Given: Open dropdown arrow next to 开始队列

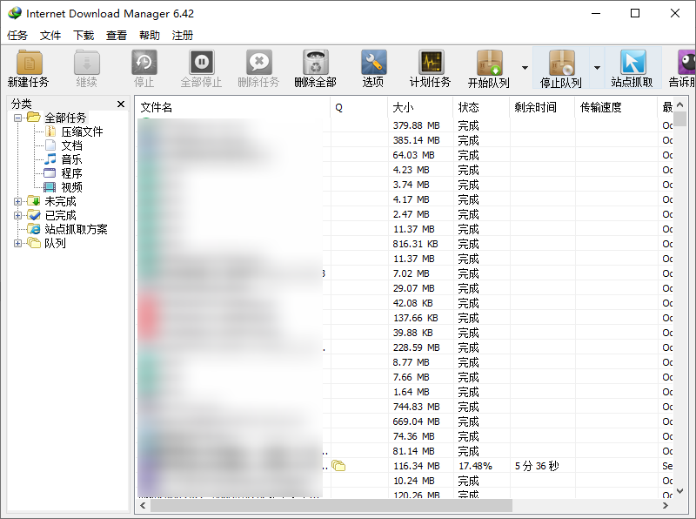Looking at the screenshot, I should pos(525,68).
